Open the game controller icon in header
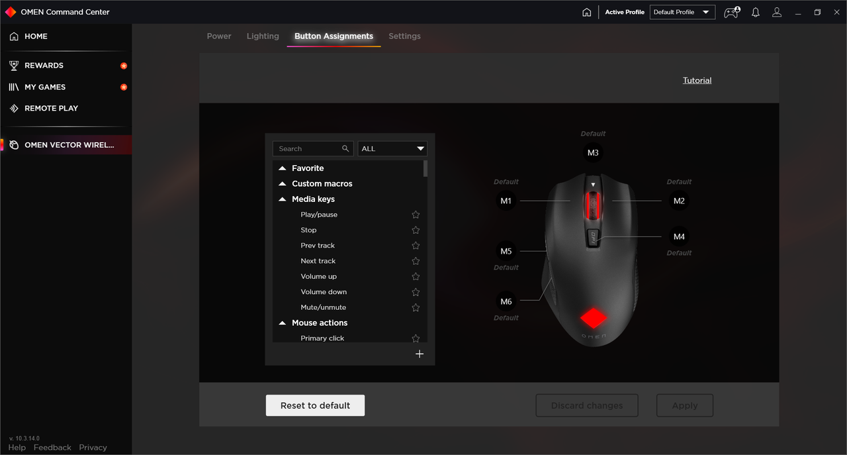Viewport: 847px width, 455px height. [x=732, y=12]
